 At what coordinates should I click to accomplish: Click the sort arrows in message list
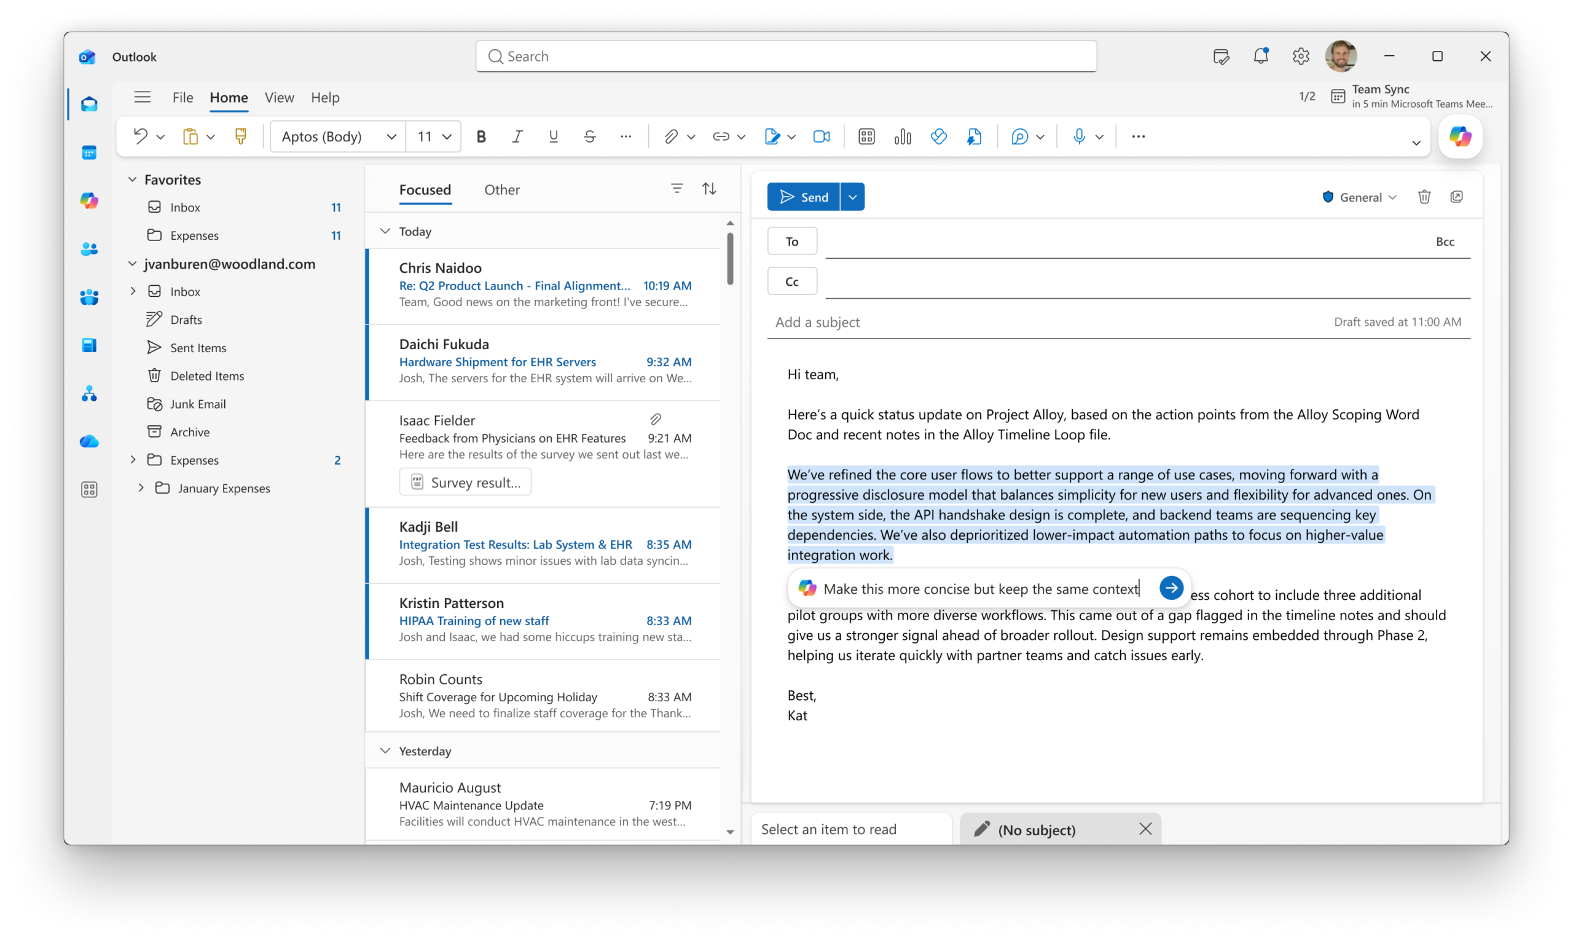point(709,188)
